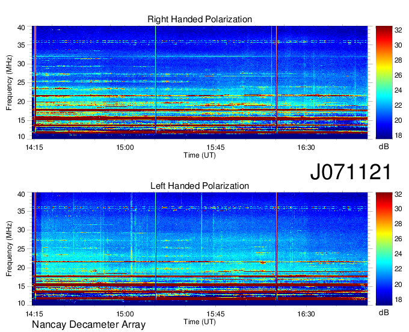Click the 'Right Handed Polarization' plot title
This screenshot has width=409, height=332.
pyautogui.click(x=200, y=19)
